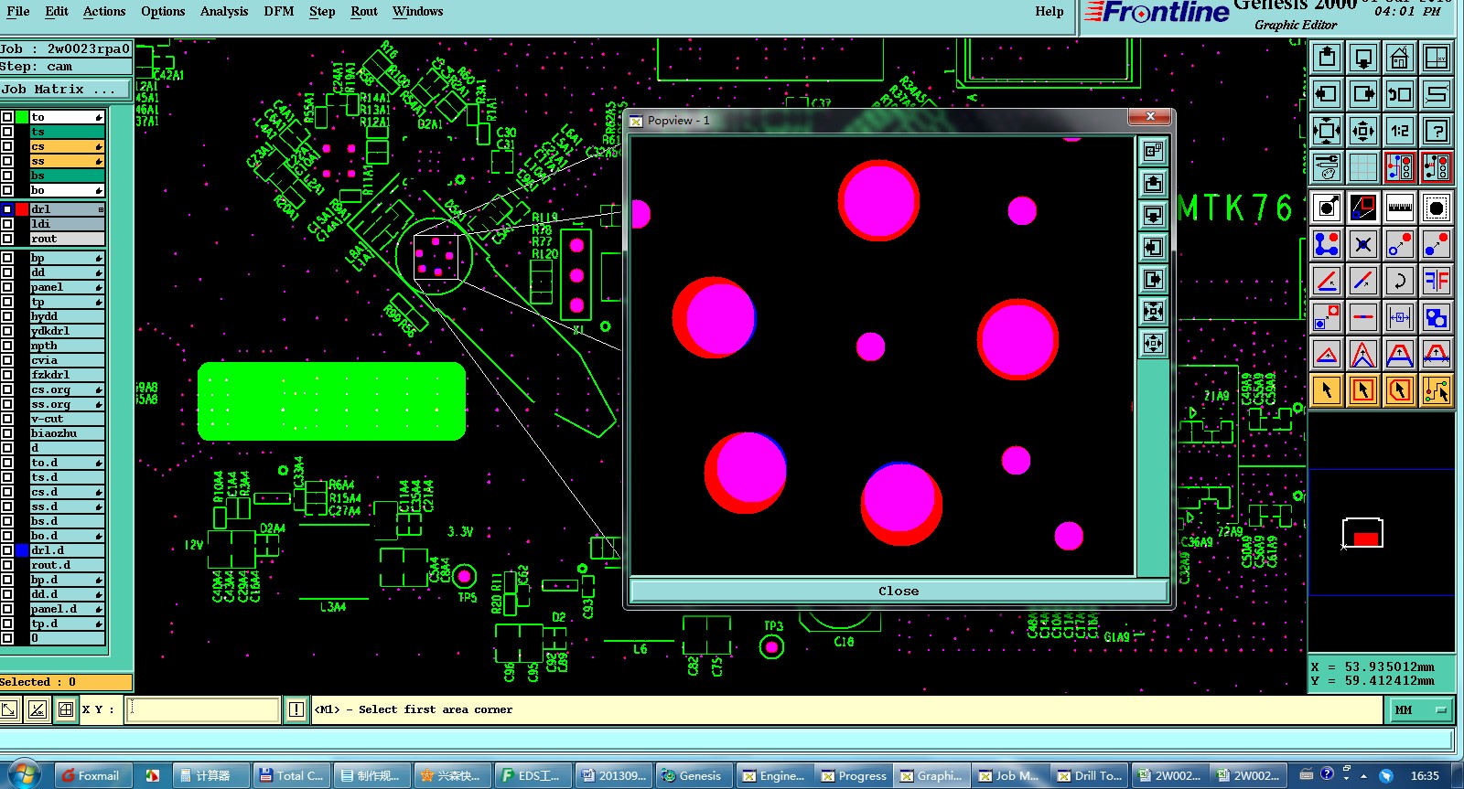This screenshot has width=1464, height=789.
Task: Toggle the checkbox for layer cs
Action: 7,146
